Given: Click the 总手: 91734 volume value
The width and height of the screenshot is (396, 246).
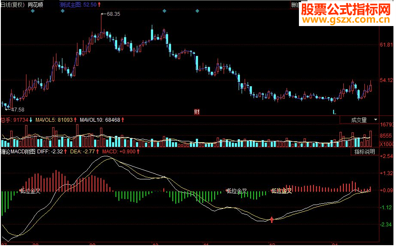Looking at the screenshot, I should pos(15,120).
